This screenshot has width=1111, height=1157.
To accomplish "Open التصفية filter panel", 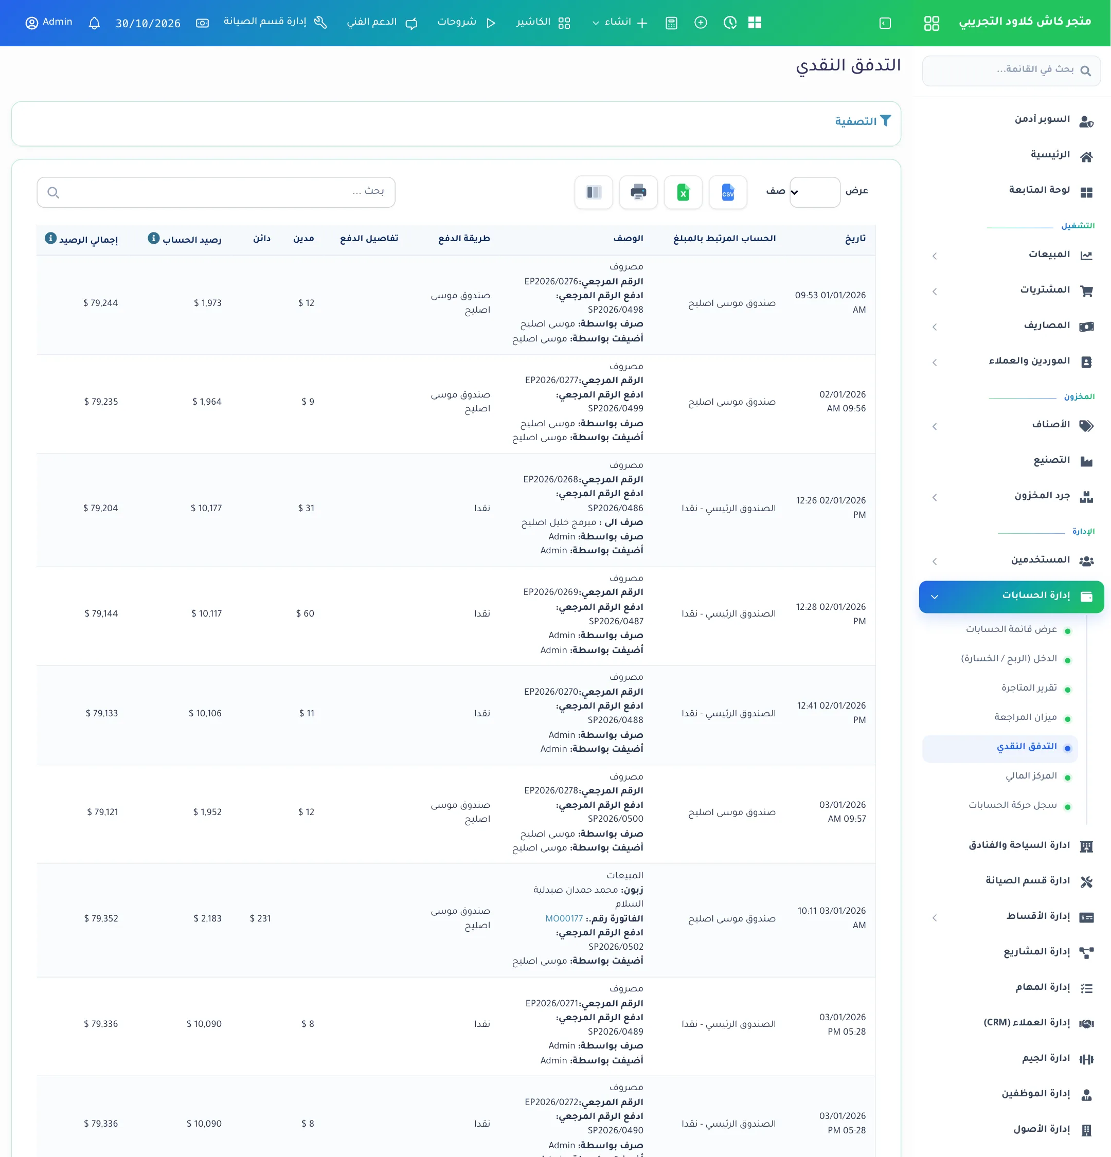I will 863,121.
